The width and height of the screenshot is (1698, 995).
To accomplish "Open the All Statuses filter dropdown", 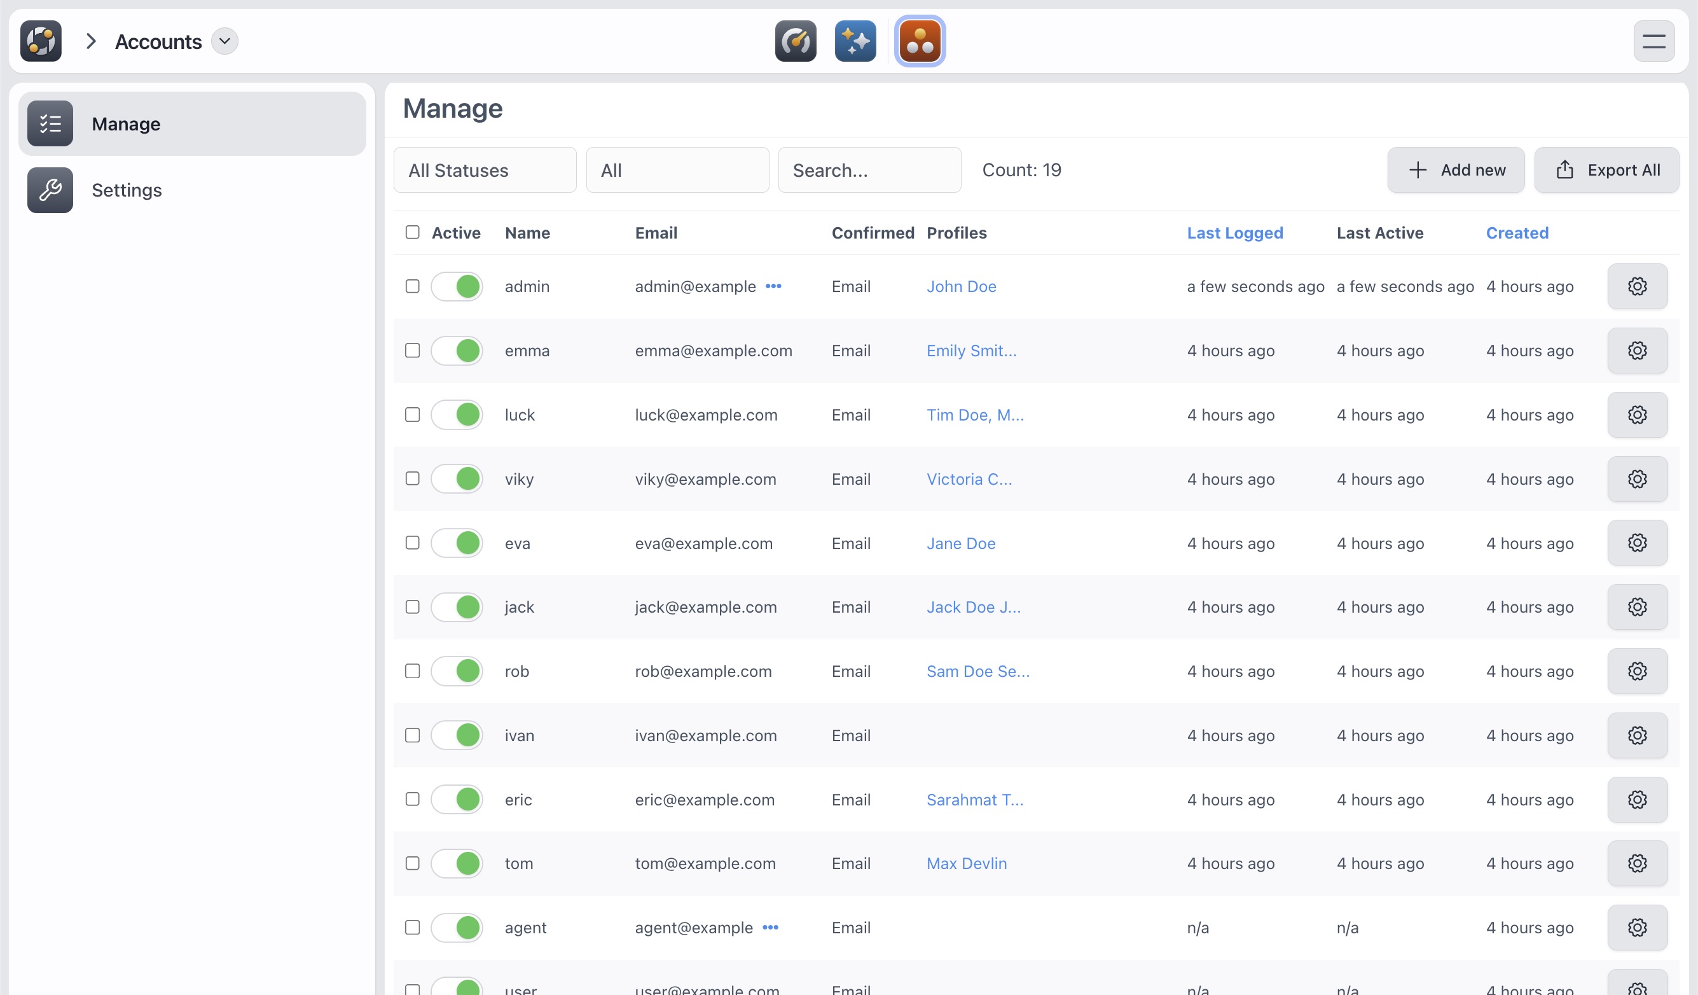I will (485, 170).
